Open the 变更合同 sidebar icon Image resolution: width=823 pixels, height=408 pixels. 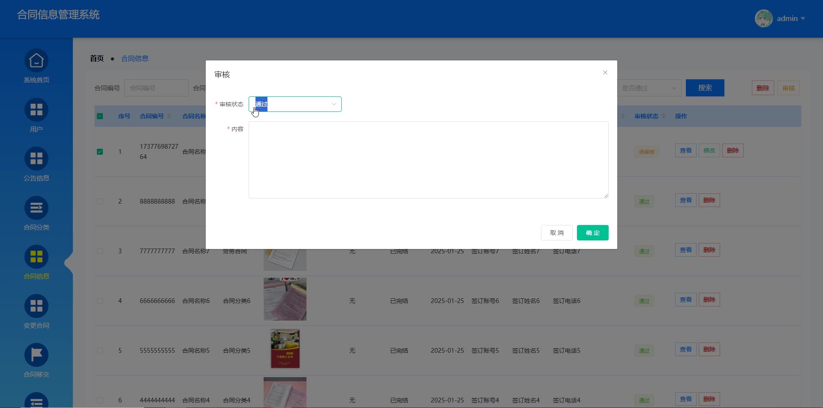36,306
